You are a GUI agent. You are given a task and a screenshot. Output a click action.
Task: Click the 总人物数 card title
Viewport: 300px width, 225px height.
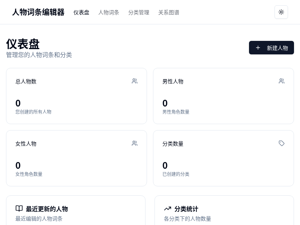point(26,81)
